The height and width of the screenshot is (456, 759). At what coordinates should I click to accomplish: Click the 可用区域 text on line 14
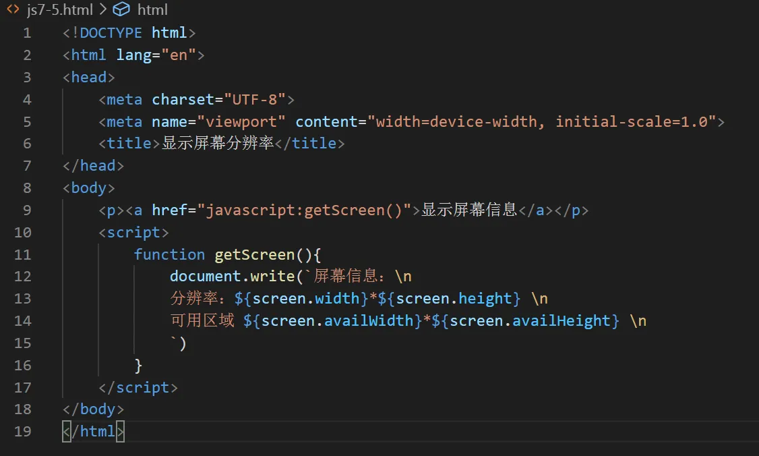click(202, 320)
